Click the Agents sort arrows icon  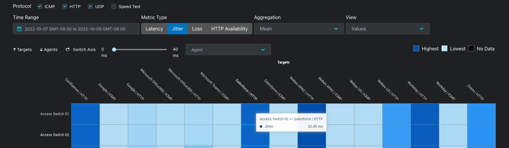(41, 50)
